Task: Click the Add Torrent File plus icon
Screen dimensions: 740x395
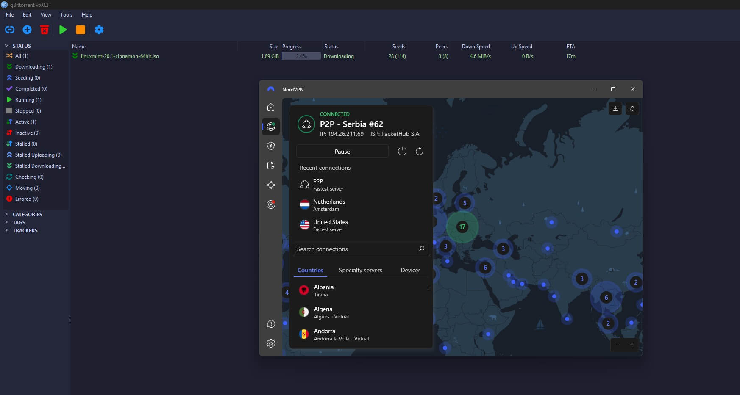Action: point(27,30)
